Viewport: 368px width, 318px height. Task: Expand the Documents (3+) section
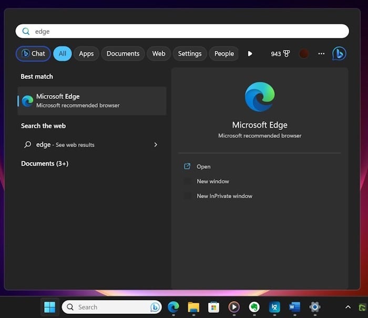(x=45, y=163)
